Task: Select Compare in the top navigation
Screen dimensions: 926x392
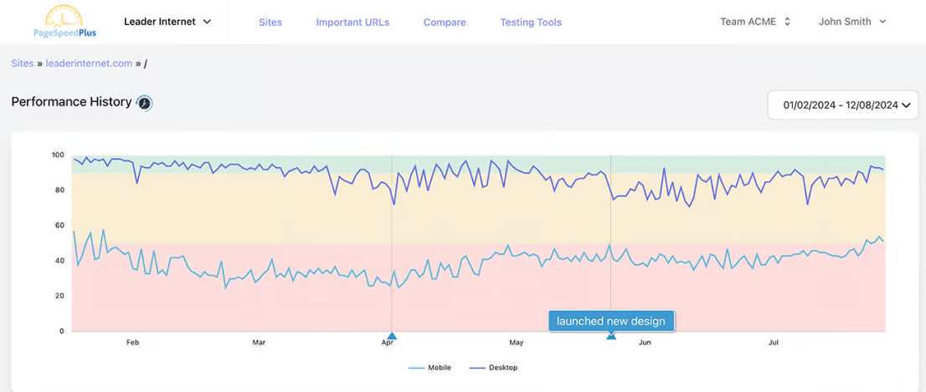Action: click(x=445, y=23)
